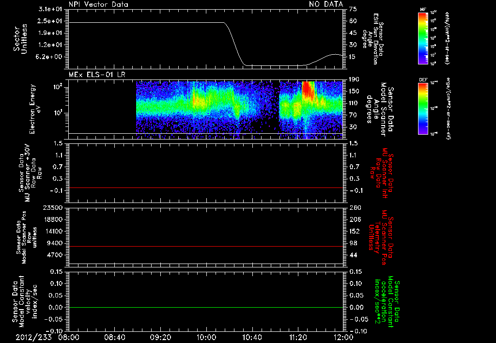Click the '110' scanner angle tick value
Viewport: 496px width, 343px height.
tap(355, 103)
